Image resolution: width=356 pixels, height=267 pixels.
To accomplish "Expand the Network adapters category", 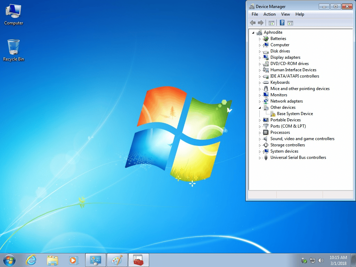I will pos(260,102).
